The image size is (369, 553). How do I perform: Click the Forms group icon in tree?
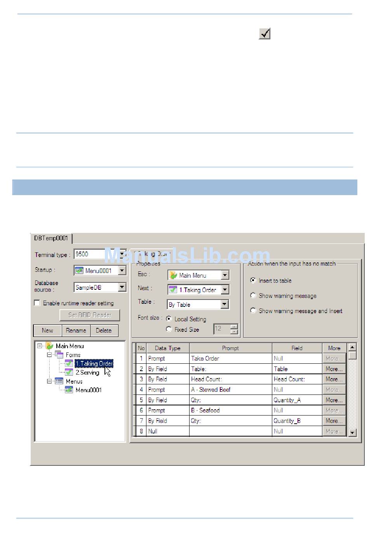(59, 355)
